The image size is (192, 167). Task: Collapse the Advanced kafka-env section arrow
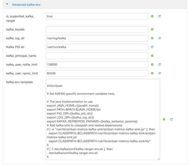[7, 4]
